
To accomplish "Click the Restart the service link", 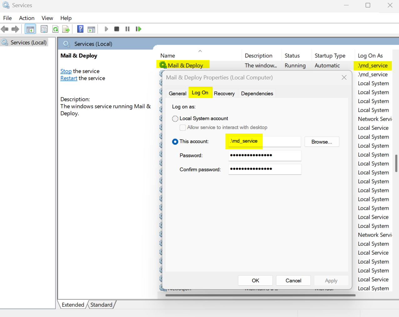I will 69,78.
